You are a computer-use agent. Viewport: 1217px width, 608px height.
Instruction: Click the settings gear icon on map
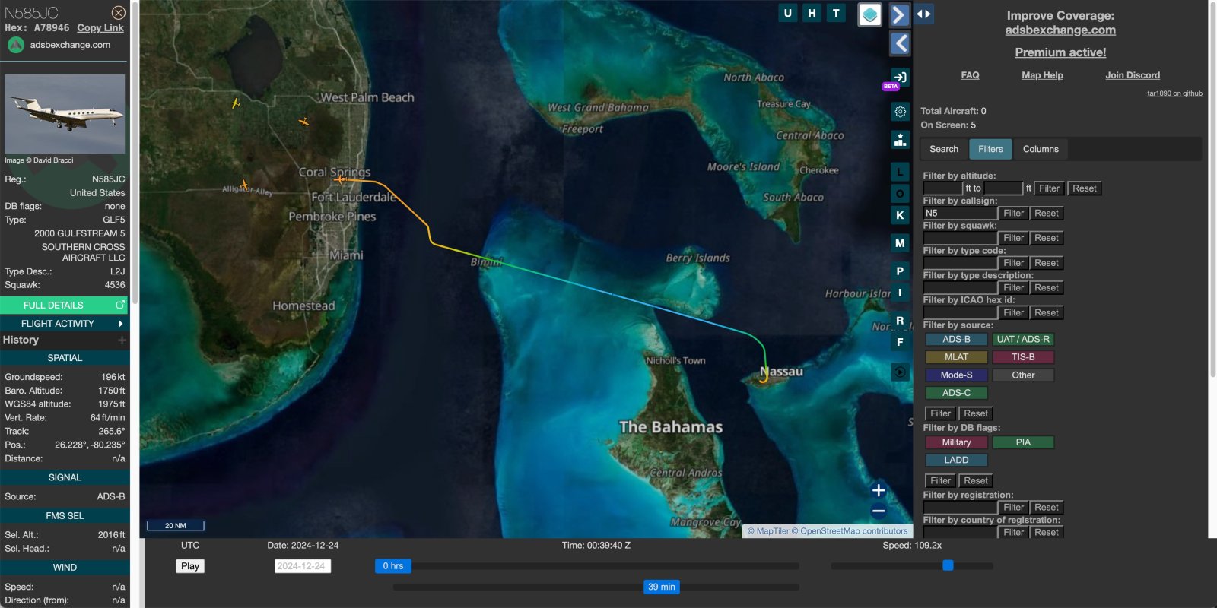coord(900,112)
